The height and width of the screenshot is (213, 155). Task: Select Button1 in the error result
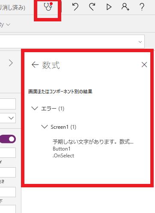[x=62, y=149]
